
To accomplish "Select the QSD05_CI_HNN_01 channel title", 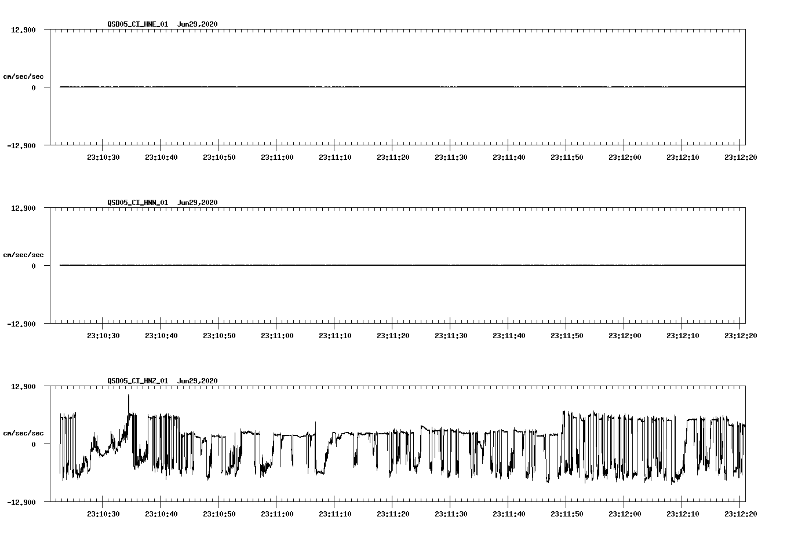I will [138, 203].
